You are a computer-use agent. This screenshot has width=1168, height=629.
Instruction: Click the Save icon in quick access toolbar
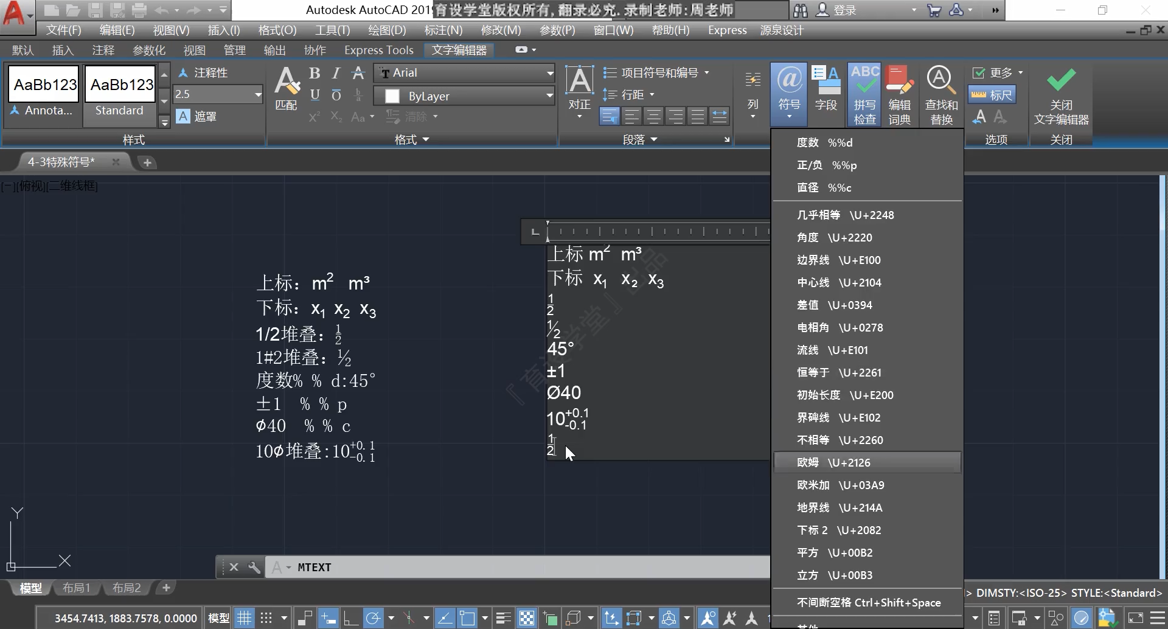pos(95,10)
